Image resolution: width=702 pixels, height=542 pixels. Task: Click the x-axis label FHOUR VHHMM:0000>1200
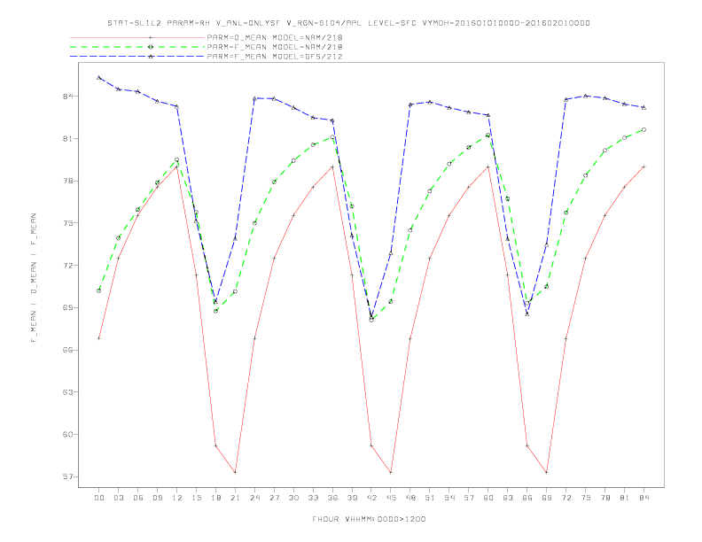(369, 519)
